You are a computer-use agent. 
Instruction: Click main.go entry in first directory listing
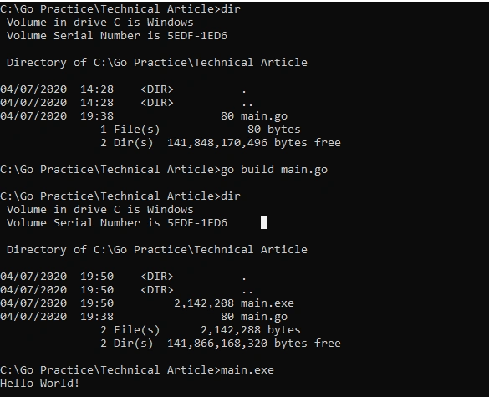click(x=264, y=116)
